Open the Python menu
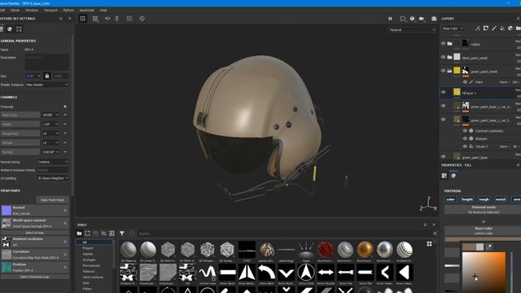This screenshot has width=521, height=293. coord(68,11)
